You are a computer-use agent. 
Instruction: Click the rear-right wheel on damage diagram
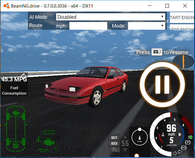[x=24, y=142]
